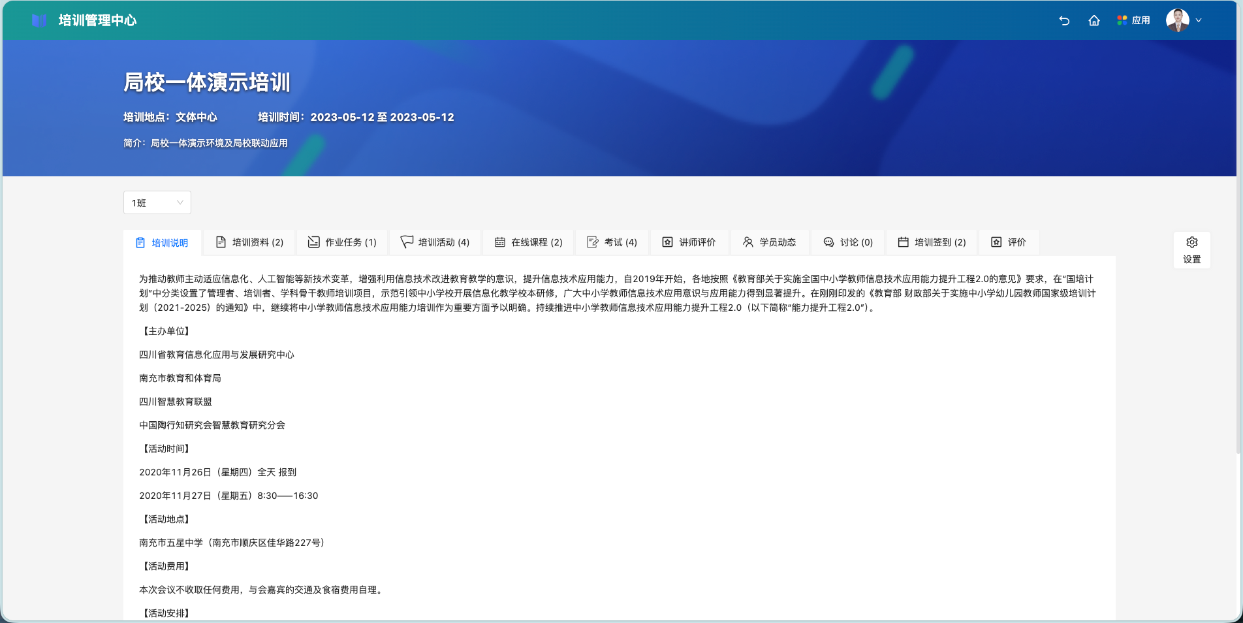Go to home via house icon
The image size is (1243, 623).
point(1094,20)
